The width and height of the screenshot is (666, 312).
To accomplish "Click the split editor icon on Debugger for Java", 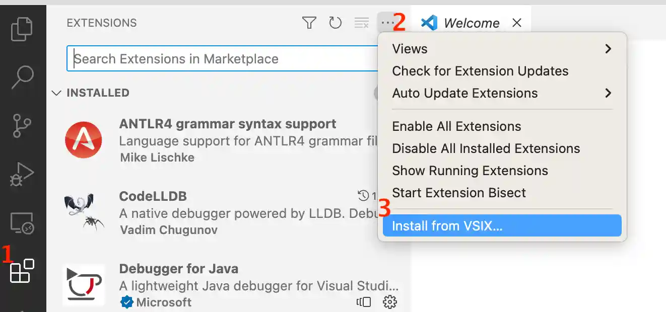I will pyautogui.click(x=363, y=301).
